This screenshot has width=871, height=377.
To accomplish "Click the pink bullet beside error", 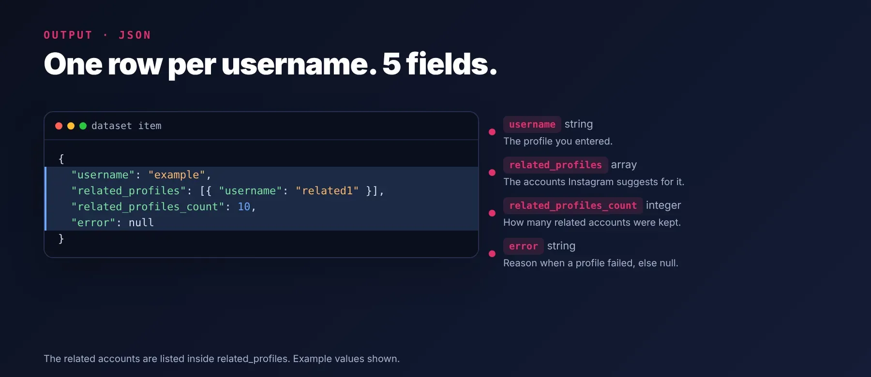I will coord(492,254).
